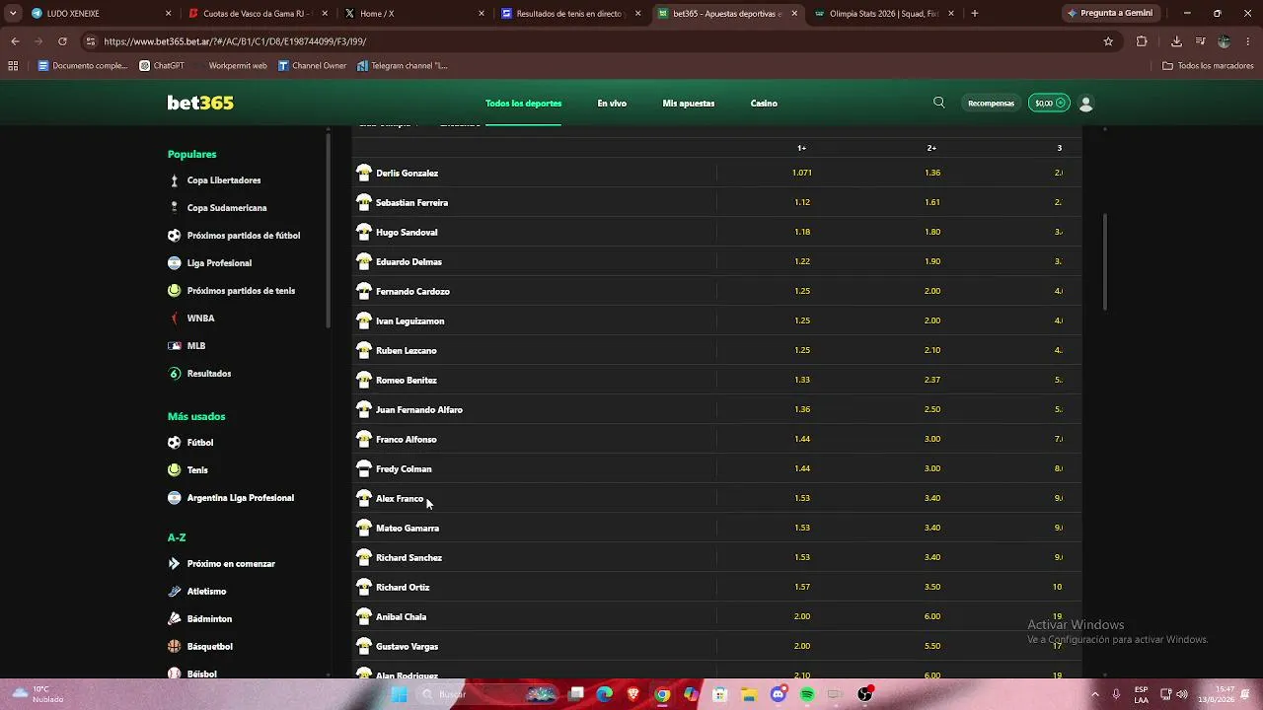Image resolution: width=1263 pixels, height=710 pixels.
Task: Open the En vivo section
Action: (x=612, y=104)
